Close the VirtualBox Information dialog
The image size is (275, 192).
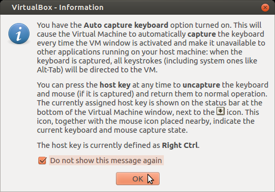coord(265,7)
